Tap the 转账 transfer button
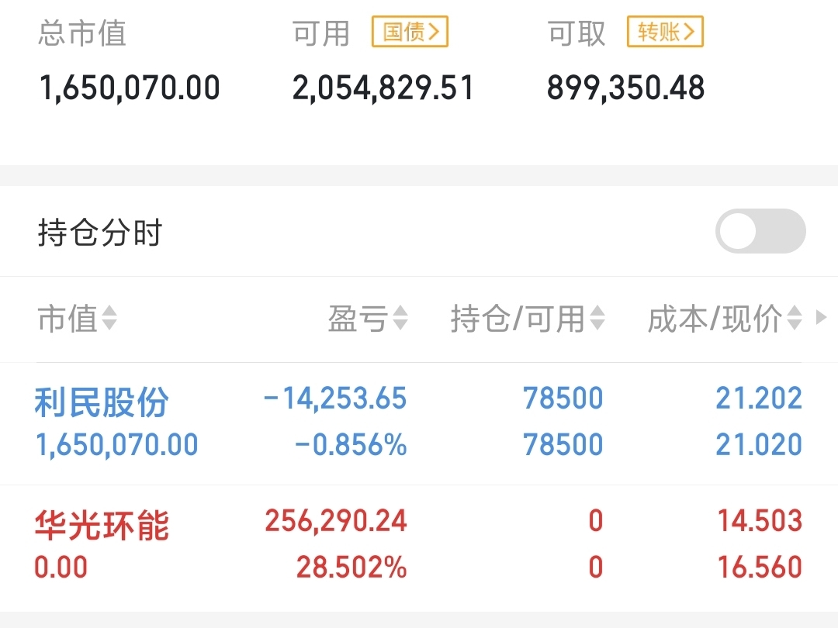 tap(665, 32)
